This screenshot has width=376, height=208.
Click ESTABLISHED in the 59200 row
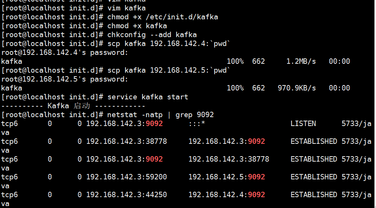tap(314, 177)
